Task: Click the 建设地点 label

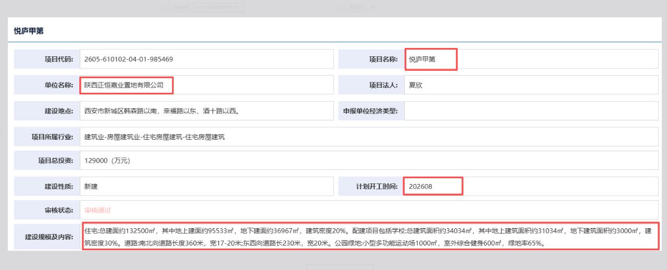Action: tap(59, 111)
